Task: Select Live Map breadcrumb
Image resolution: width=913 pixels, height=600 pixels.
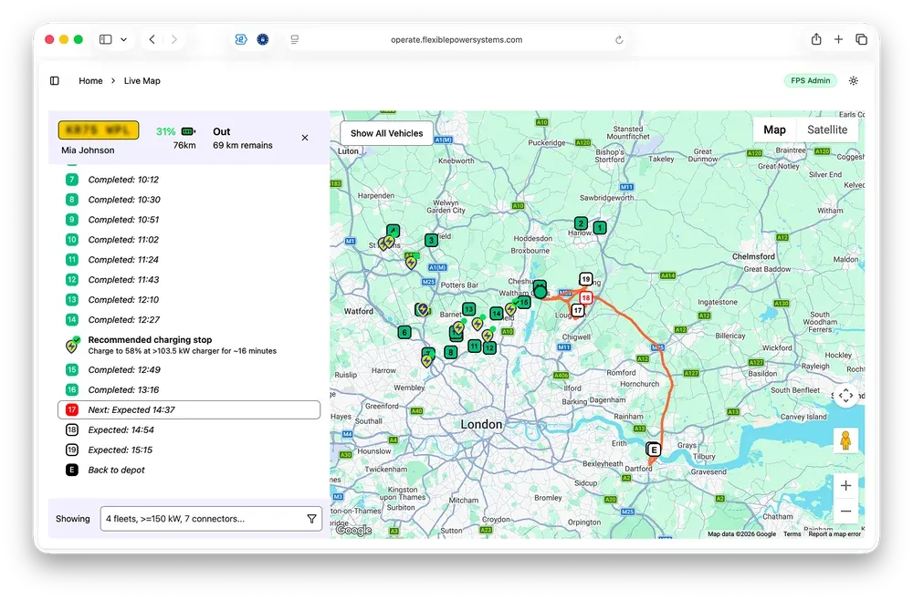Action: tap(142, 81)
